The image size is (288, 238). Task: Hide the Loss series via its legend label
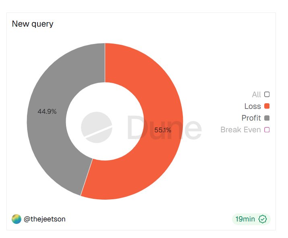point(253,106)
